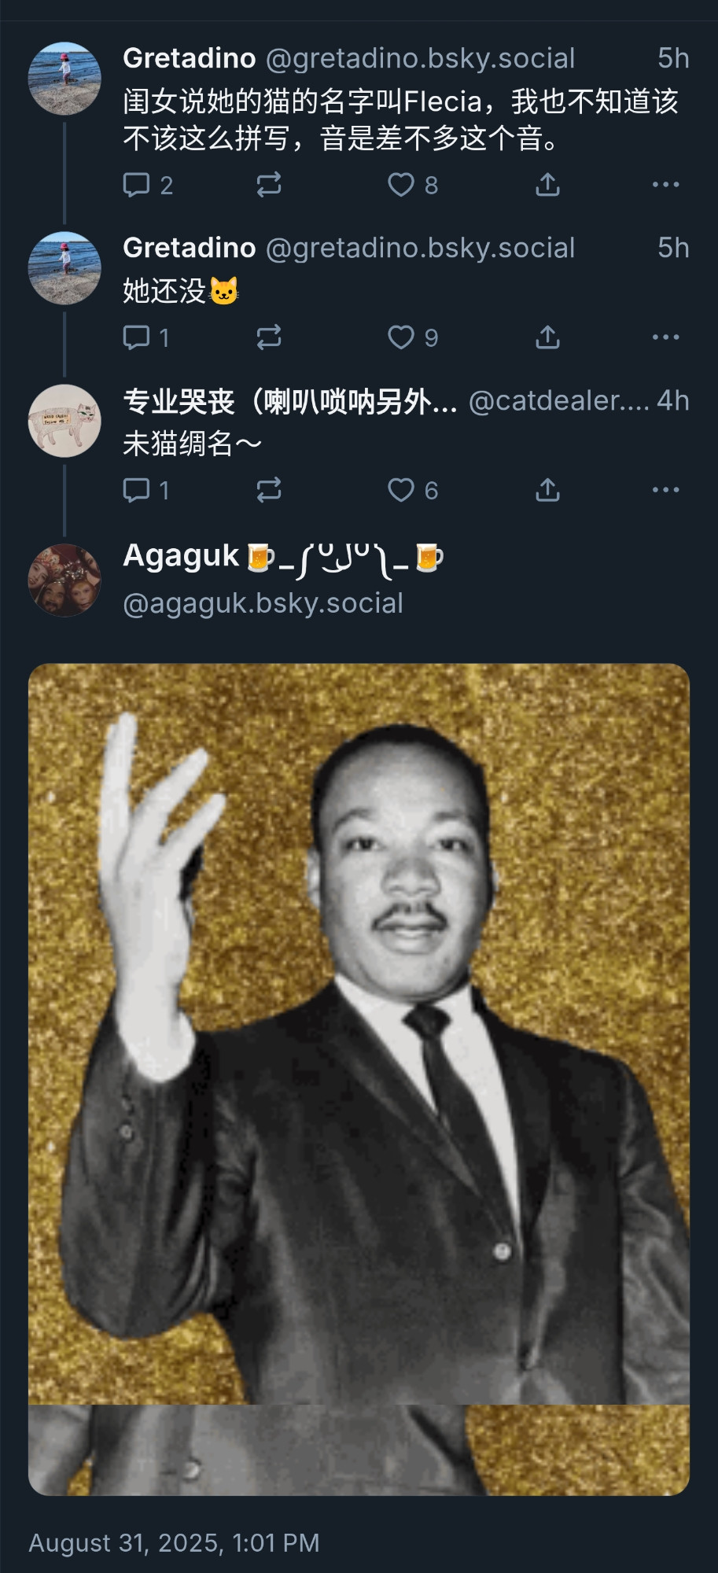Repost the 未猫绸名 post
Viewport: 718px width, 1573px height.
point(269,490)
